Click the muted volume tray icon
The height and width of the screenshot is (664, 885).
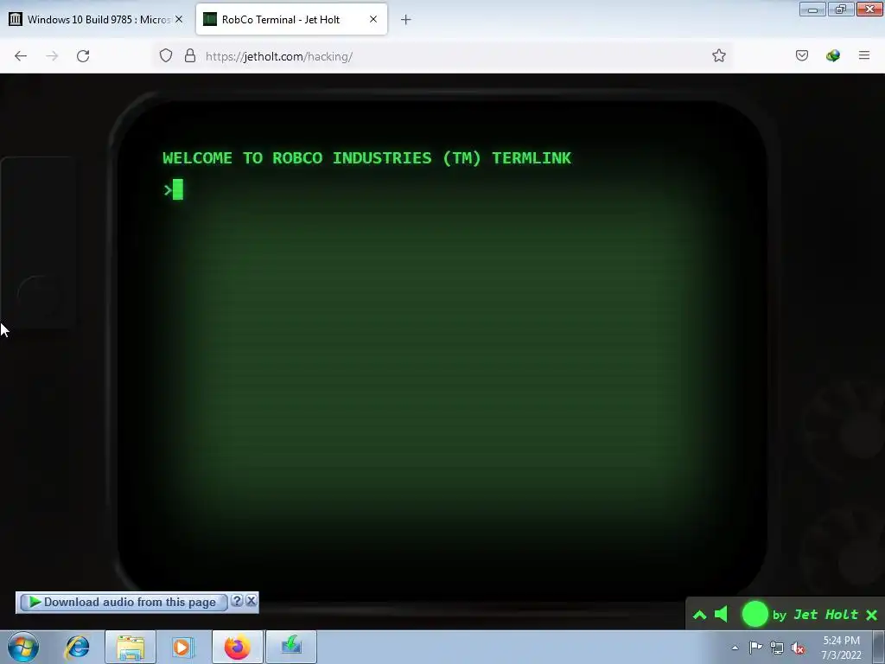coord(798,648)
